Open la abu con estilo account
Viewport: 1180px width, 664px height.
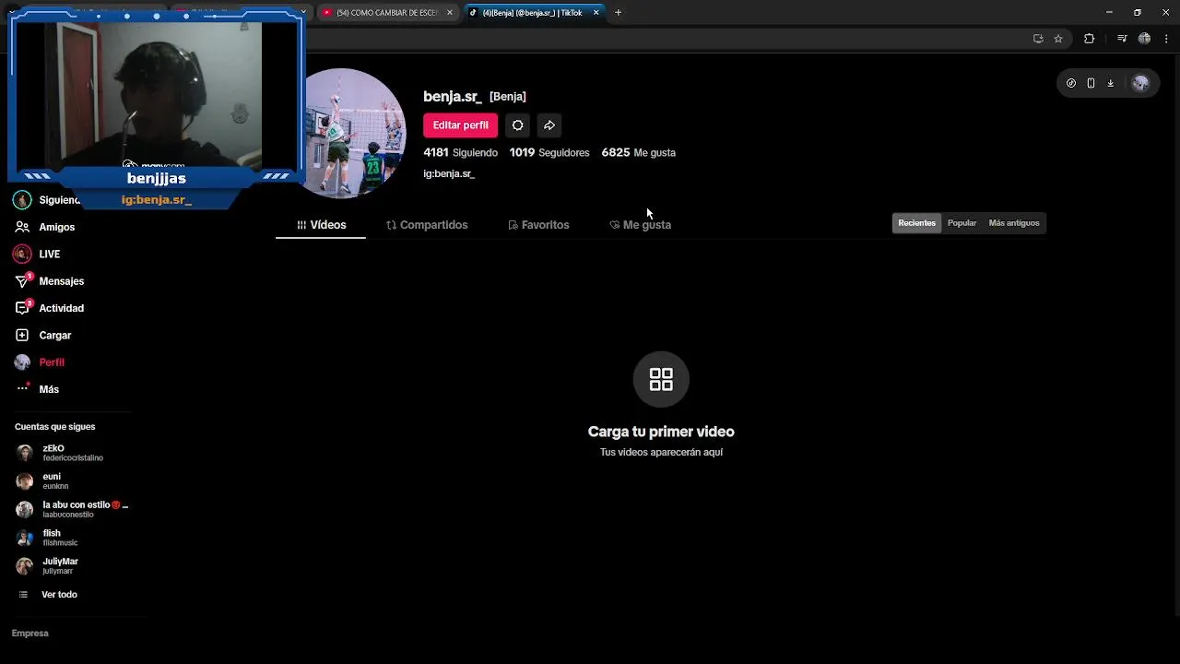[x=72, y=509]
